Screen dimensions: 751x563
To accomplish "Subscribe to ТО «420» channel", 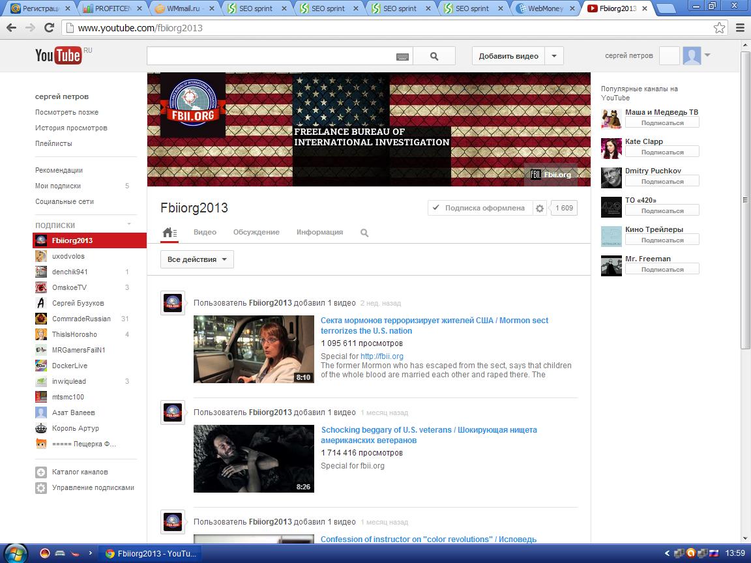I will 662,210.
